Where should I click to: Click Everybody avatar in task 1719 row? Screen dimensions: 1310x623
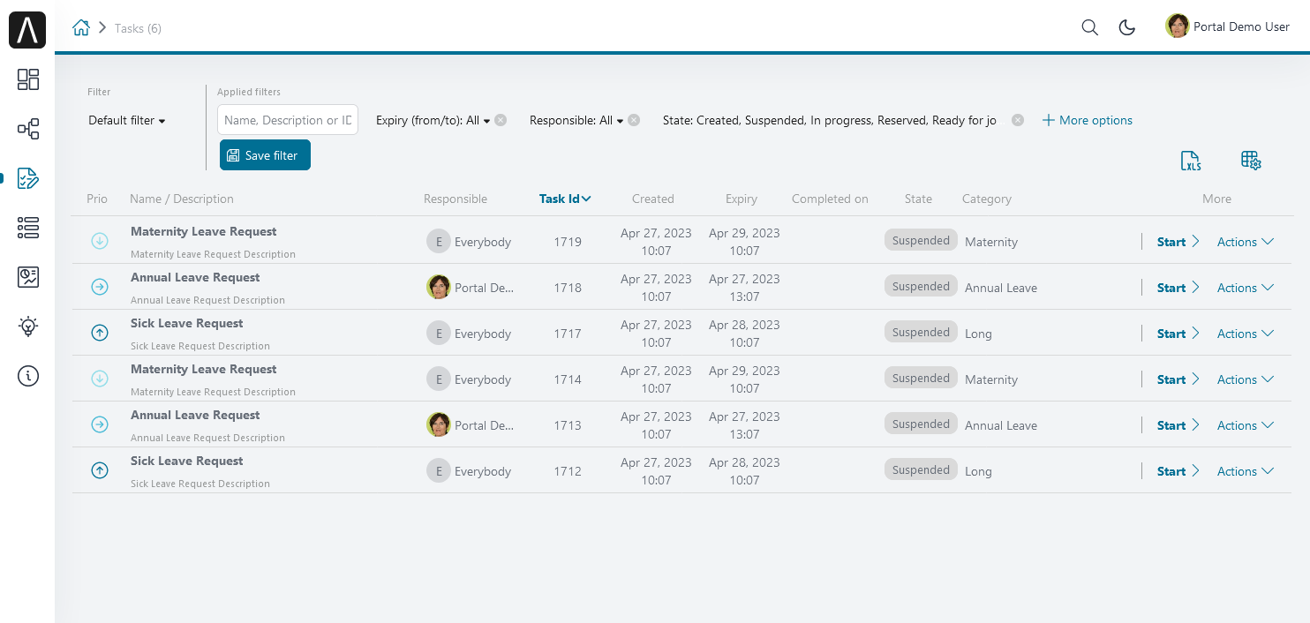pos(439,241)
